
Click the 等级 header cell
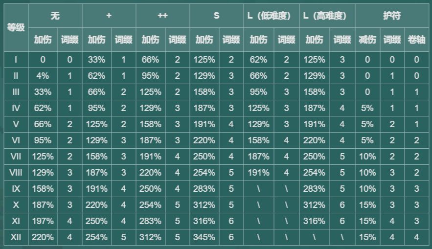click(16, 27)
